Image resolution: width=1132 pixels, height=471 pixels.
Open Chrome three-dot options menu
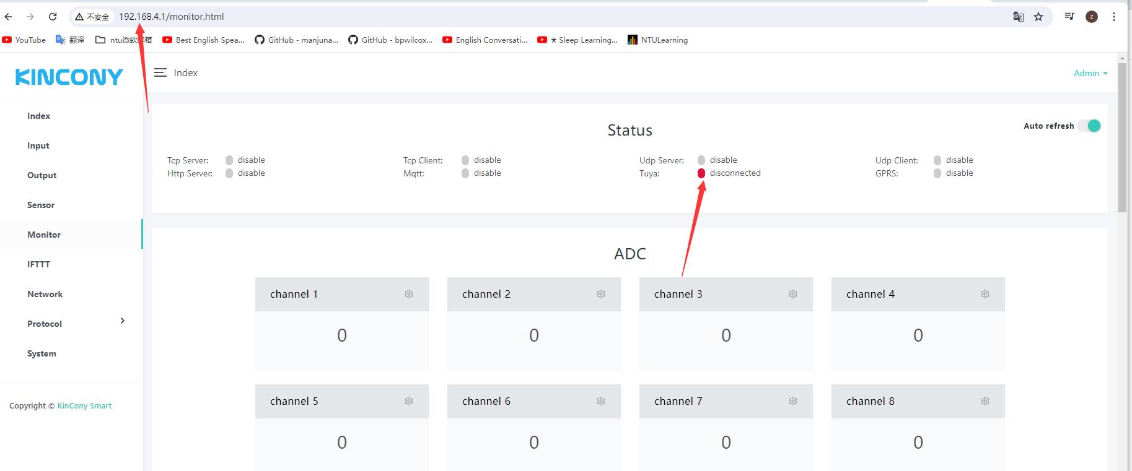point(1114,17)
